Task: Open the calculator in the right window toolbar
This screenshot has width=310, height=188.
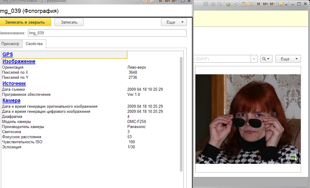Action: pos(243,4)
